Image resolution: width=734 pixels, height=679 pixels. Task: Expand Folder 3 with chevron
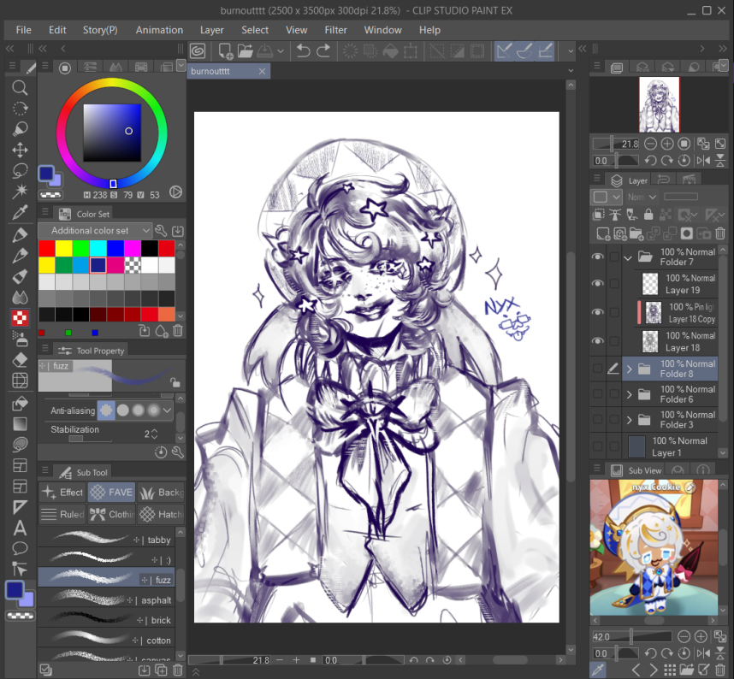pos(629,420)
